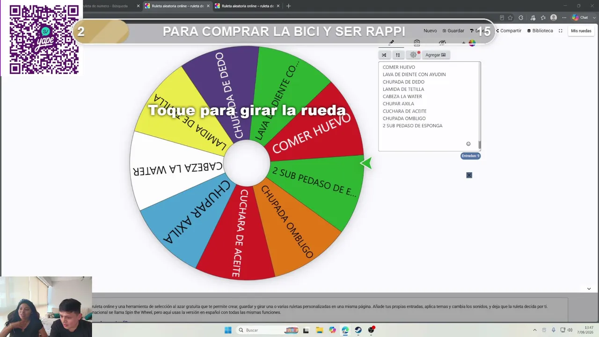Open browser extensions puzzle icon
Screen dimensions: 599x337
point(521,18)
